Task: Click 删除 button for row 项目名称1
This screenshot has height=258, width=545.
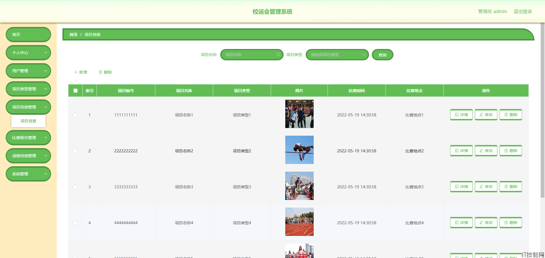Action: coord(511,115)
